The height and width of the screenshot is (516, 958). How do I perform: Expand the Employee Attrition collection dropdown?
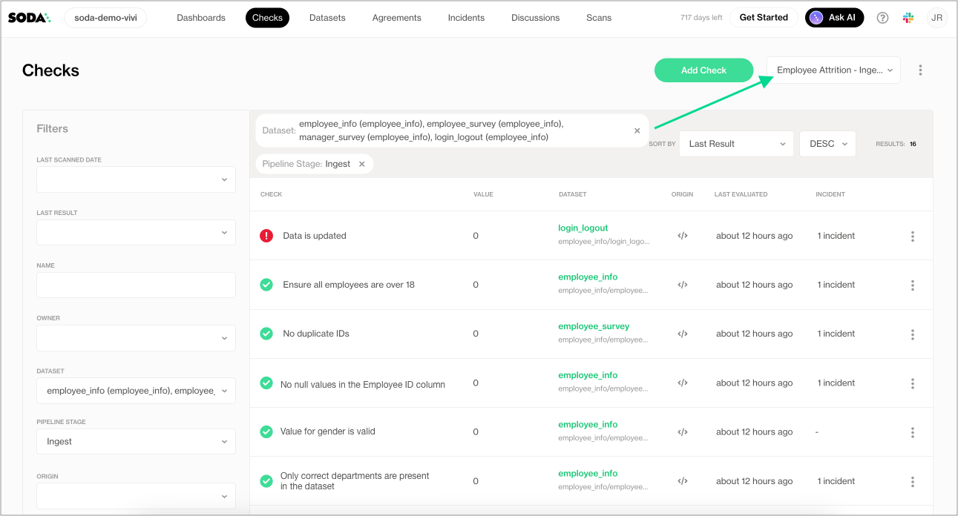coord(833,70)
